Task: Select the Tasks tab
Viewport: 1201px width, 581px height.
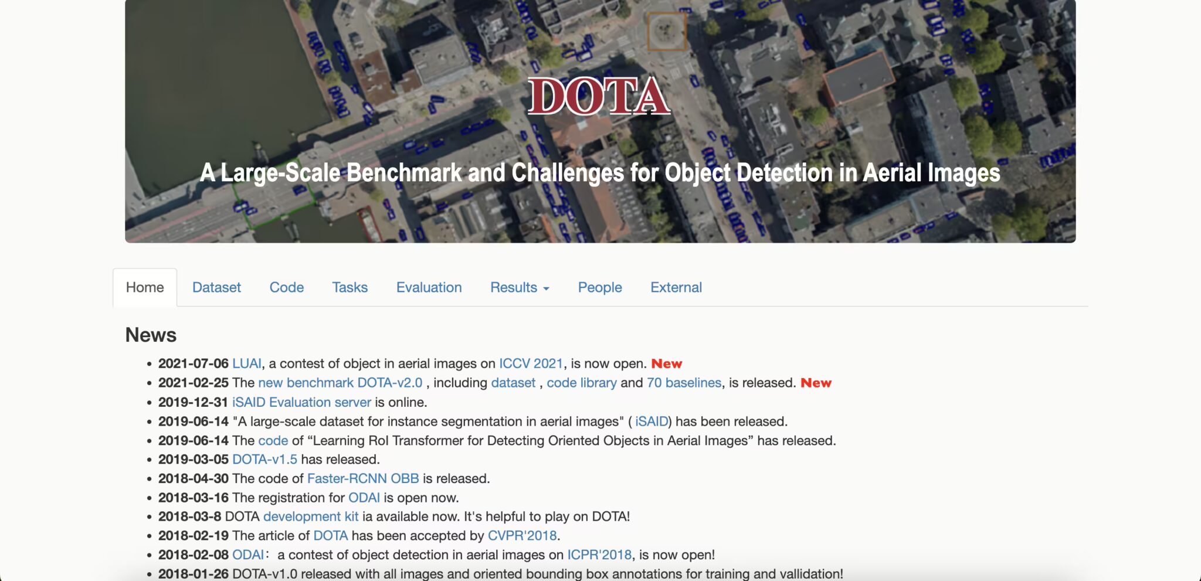Action: [x=350, y=287]
